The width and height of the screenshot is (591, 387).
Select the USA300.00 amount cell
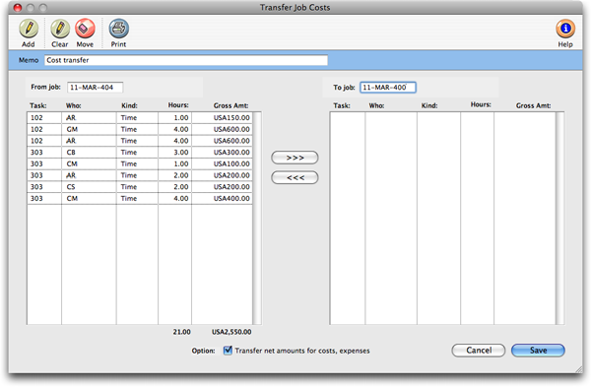coord(222,153)
